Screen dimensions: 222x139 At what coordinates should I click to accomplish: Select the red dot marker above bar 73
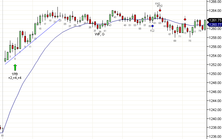click(185, 20)
